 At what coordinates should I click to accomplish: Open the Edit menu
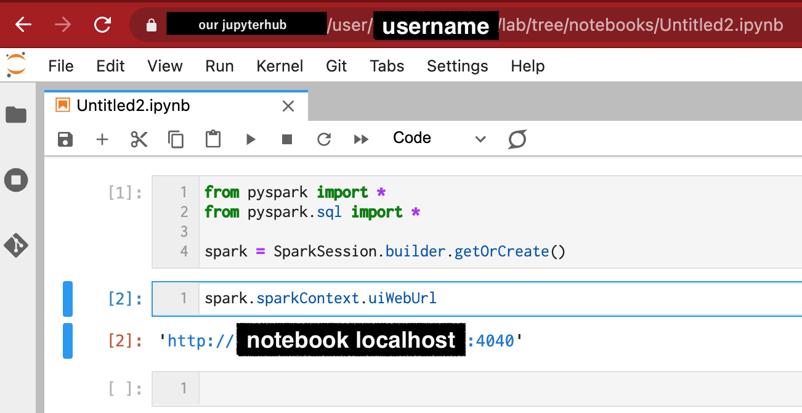pos(111,66)
